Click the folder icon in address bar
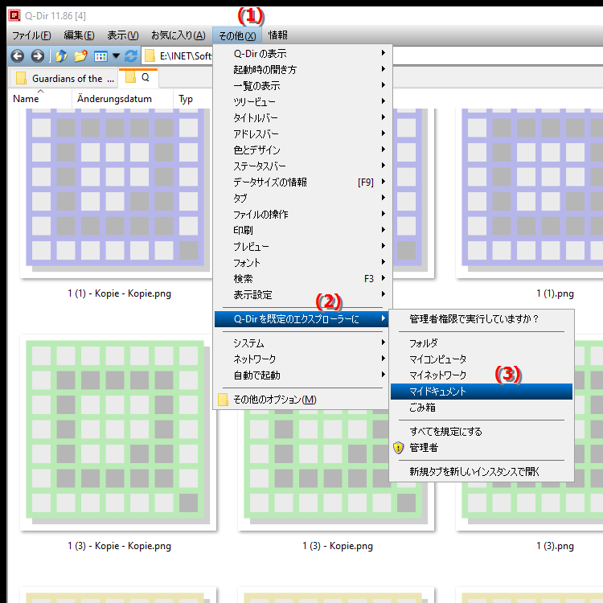Viewport: 603px width, 603px height. tap(150, 56)
